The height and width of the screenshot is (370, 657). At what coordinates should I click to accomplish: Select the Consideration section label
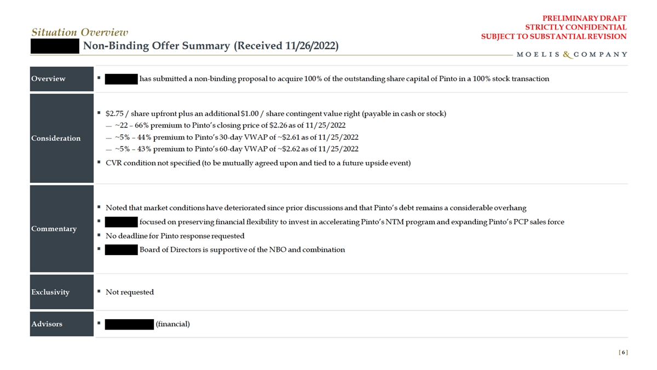pyautogui.click(x=56, y=138)
